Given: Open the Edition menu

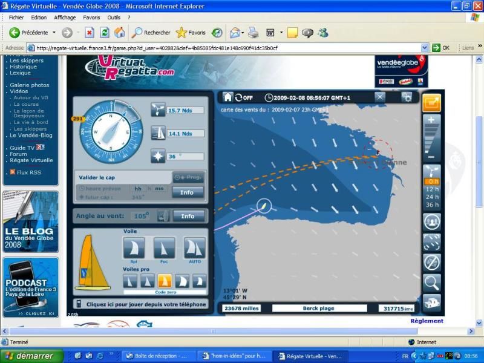Looking at the screenshot, I should (x=39, y=18).
